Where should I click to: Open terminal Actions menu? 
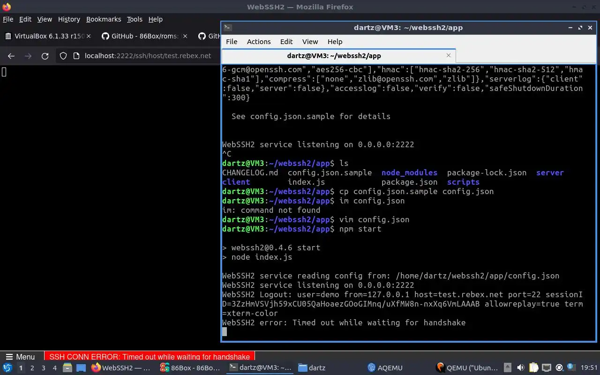point(259,41)
